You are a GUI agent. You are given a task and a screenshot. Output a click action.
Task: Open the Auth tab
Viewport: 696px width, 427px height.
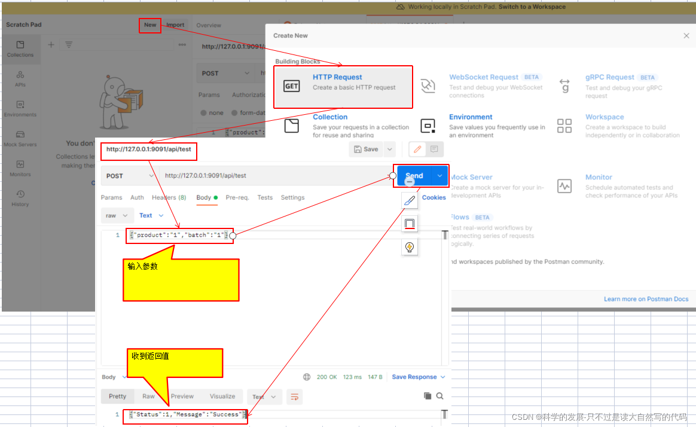[137, 197]
